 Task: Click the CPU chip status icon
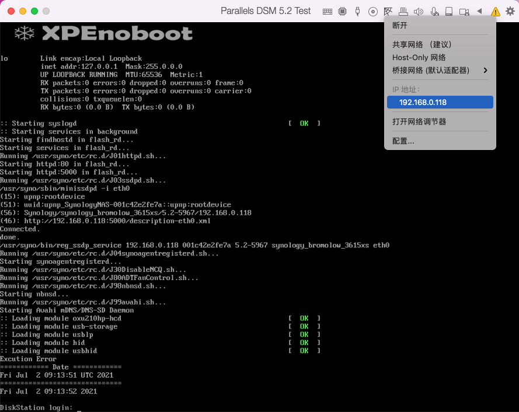point(342,12)
